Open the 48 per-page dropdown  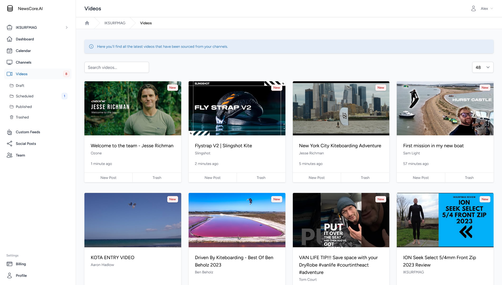tap(482, 67)
